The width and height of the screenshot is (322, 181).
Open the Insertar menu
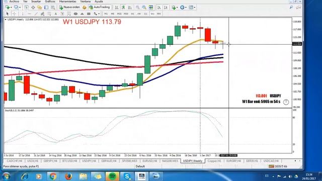pyautogui.click(x=36, y=2)
